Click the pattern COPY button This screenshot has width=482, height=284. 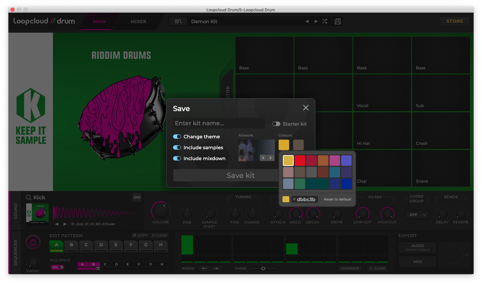point(140,235)
